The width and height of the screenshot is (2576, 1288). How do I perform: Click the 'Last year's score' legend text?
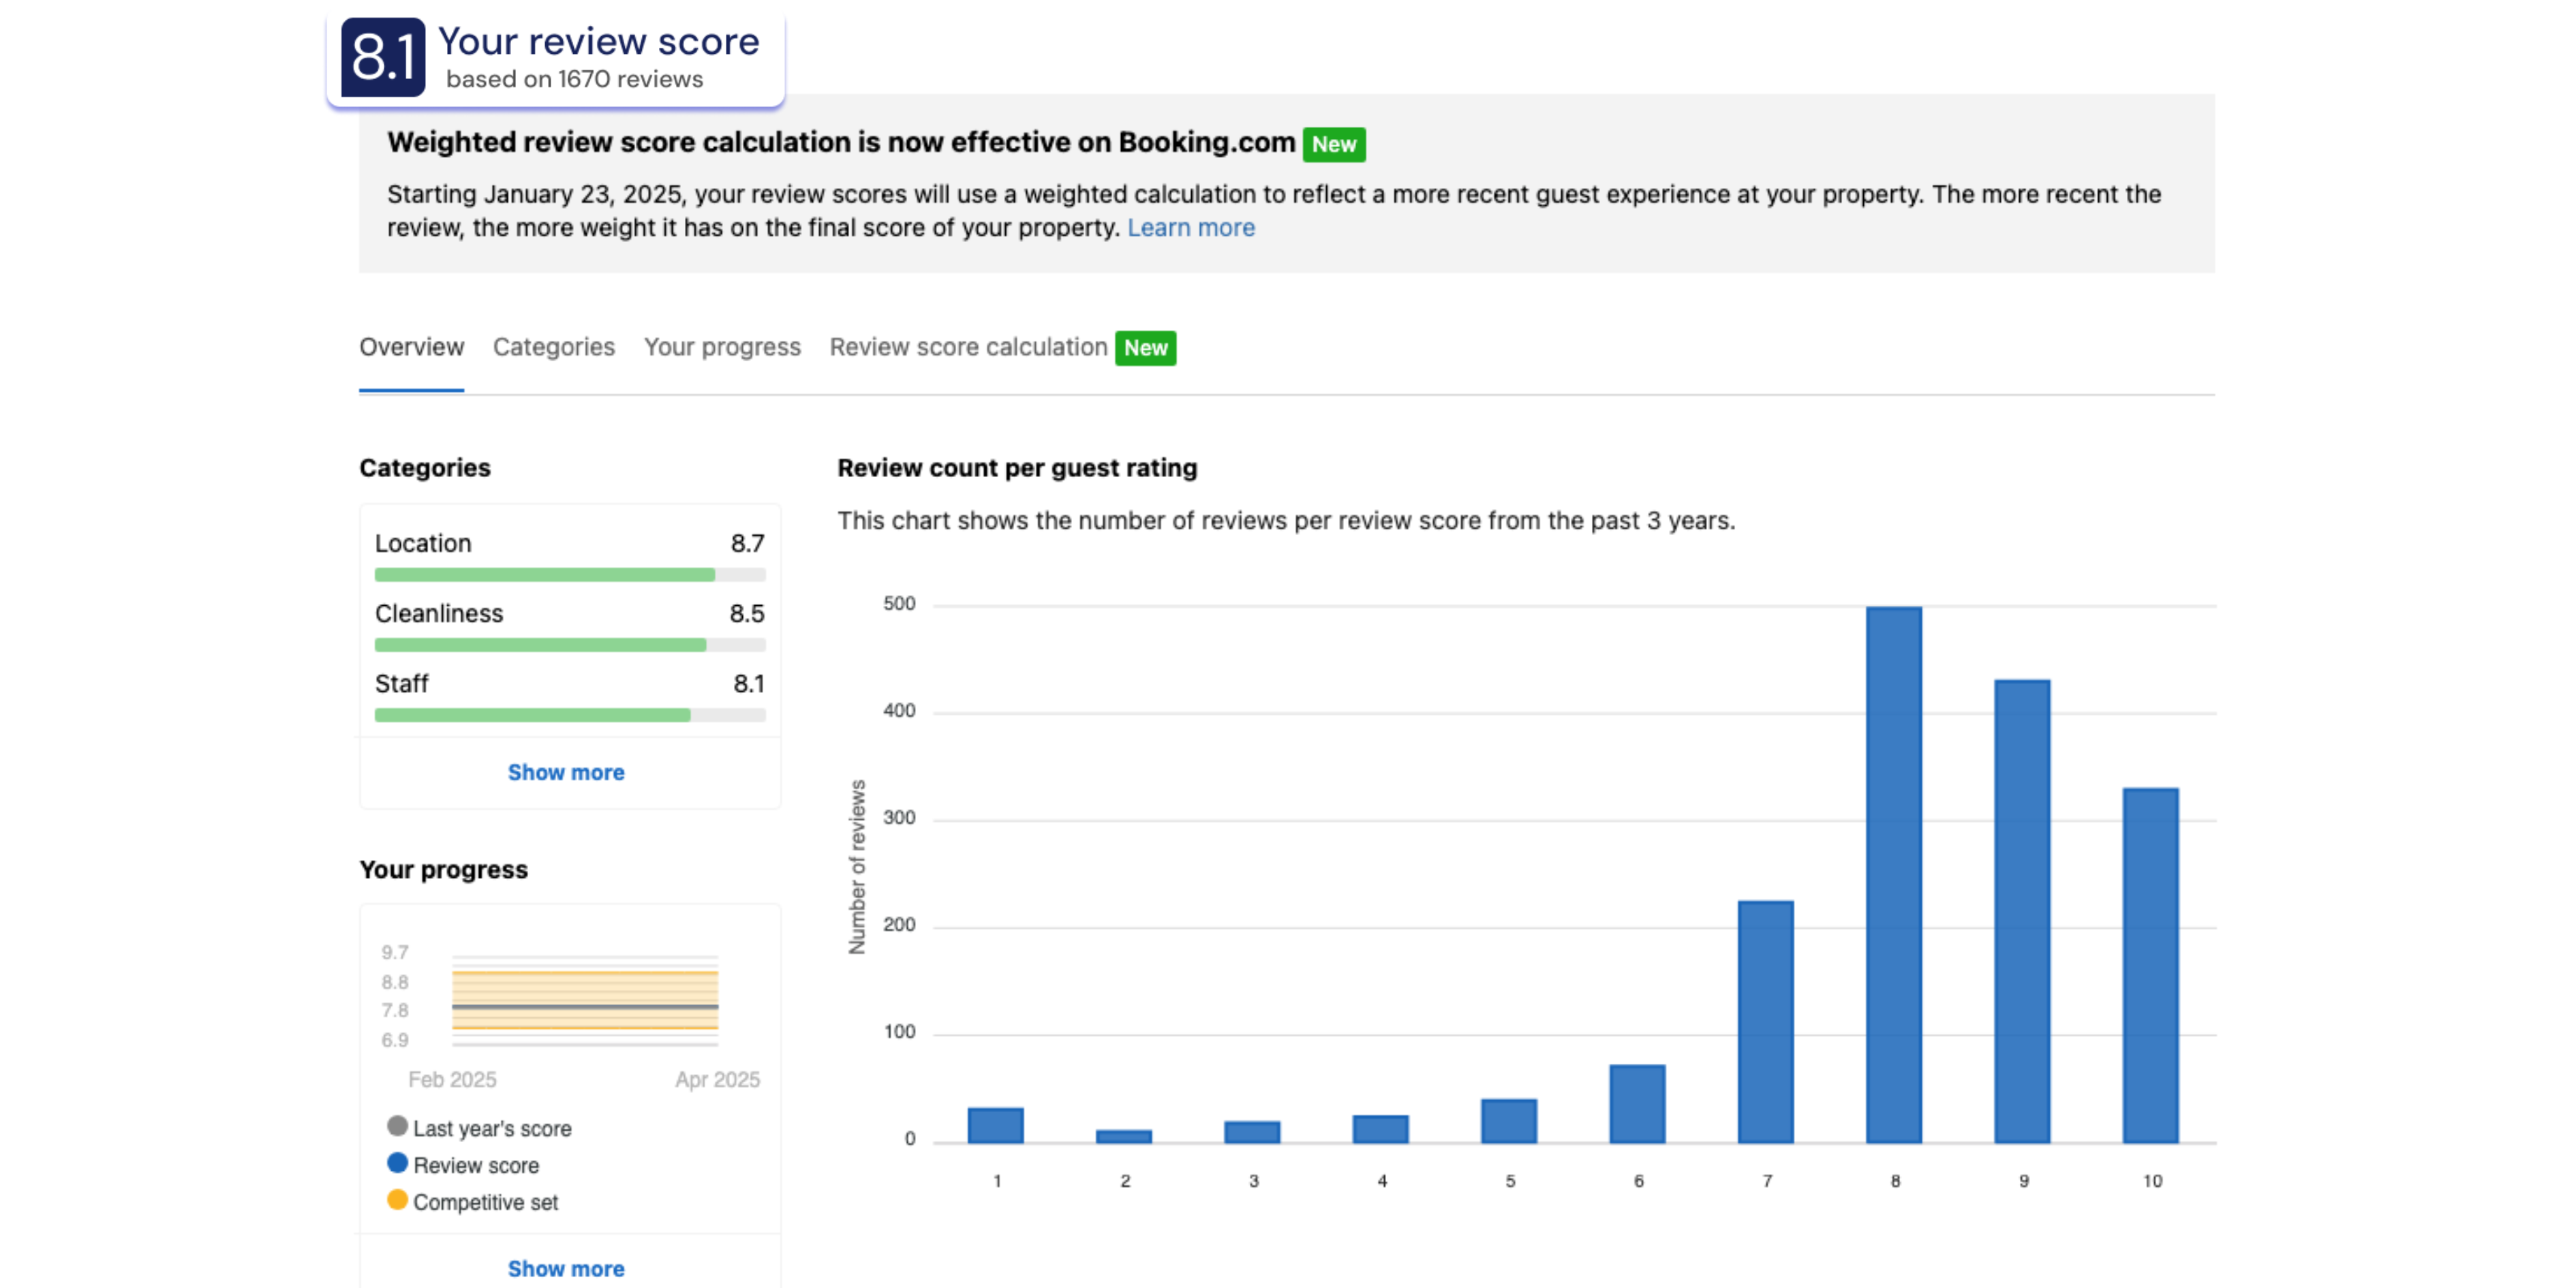coord(492,1128)
